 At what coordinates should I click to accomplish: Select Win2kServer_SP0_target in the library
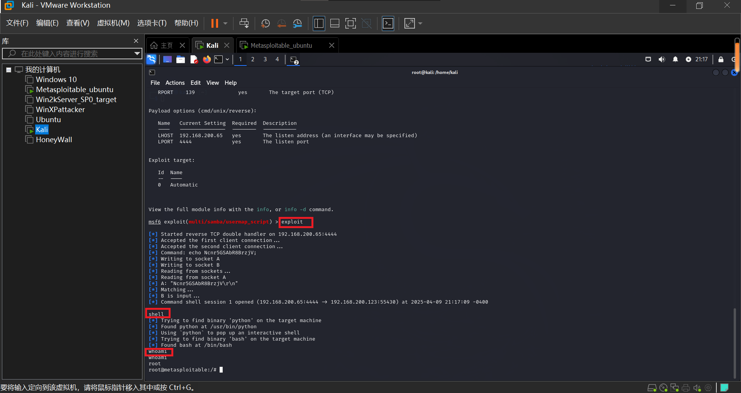click(x=76, y=99)
